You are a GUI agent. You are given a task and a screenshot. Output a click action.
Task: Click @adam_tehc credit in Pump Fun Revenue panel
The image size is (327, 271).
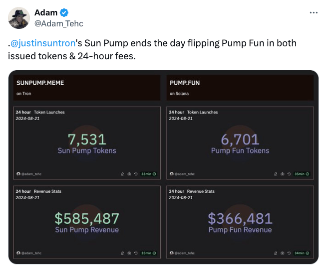(182, 254)
